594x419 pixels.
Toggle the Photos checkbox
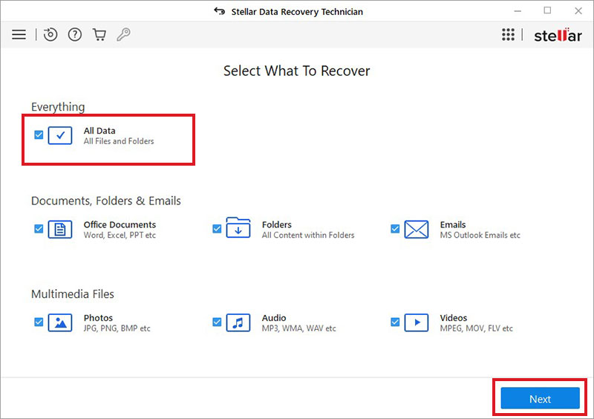tap(39, 322)
